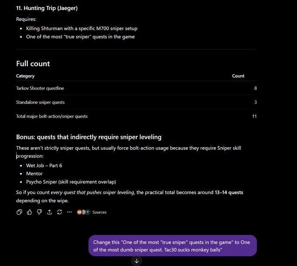Give the response a thumbs up
This screenshot has width=297, height=266.
click(29, 212)
